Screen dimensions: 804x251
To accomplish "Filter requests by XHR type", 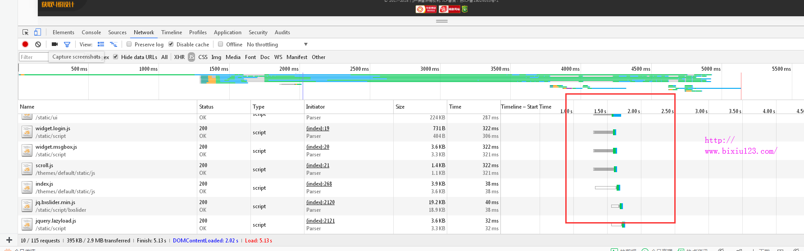I will click(x=179, y=57).
